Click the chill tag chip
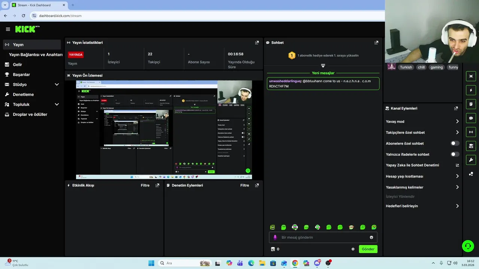Image resolution: width=479 pixels, height=269 pixels. pyautogui.click(x=421, y=67)
